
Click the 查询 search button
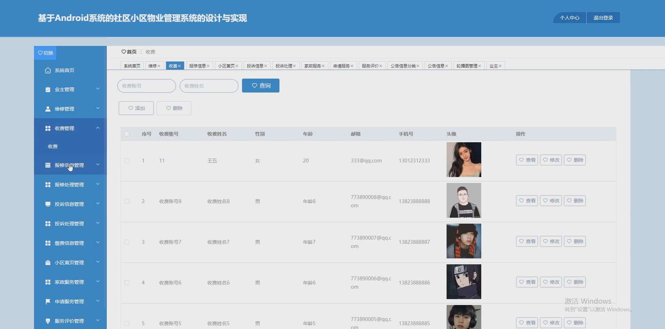coord(261,85)
